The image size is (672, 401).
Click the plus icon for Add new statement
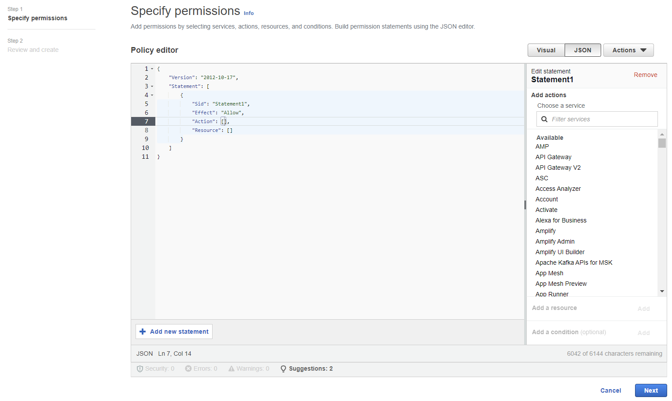[x=143, y=332]
